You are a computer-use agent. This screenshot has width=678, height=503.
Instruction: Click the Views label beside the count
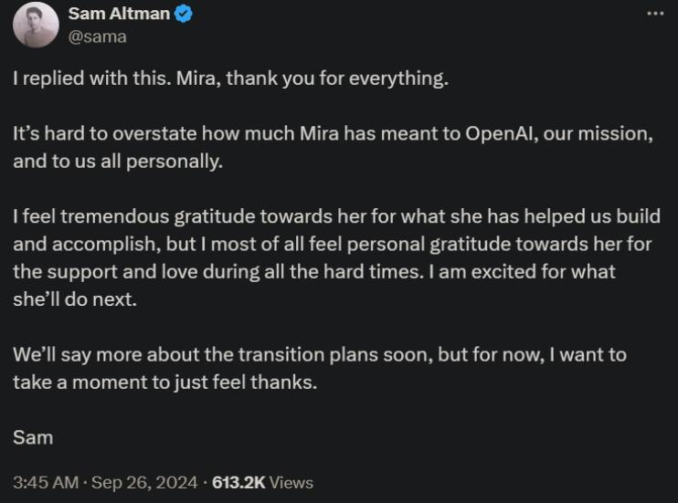point(291,482)
